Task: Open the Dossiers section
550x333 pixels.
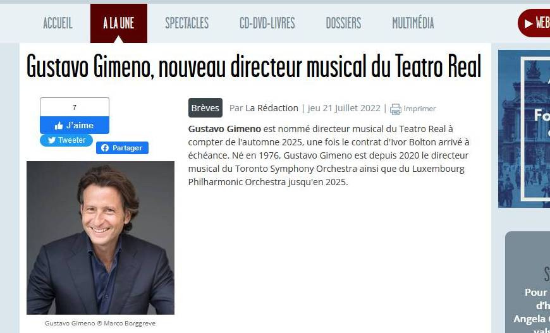Action: point(343,23)
